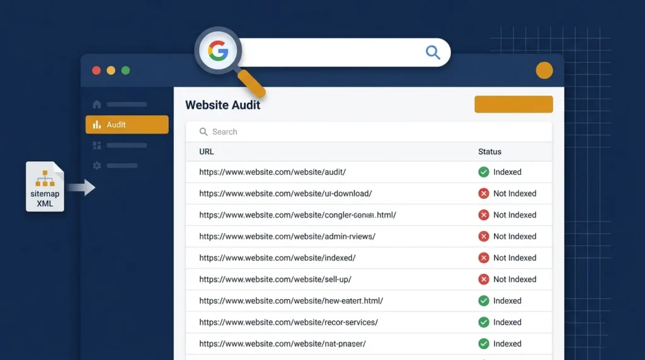Image resolution: width=645 pixels, height=360 pixels.
Task: Select the /website/uı-download/ URL
Action: 285,194
